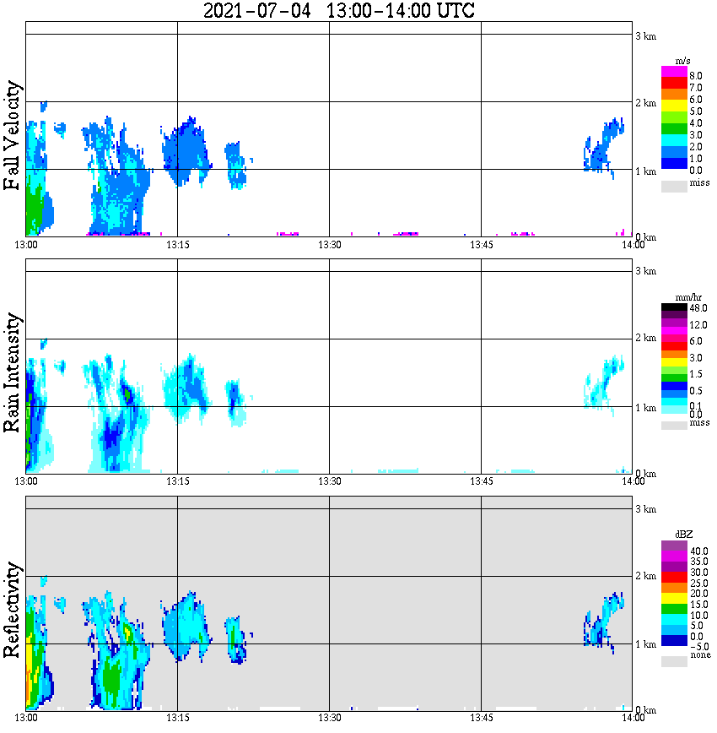Screen dimensions: 717x733
Task: Click '13:45' tick under Fall Velocity plot
Action: coord(481,245)
